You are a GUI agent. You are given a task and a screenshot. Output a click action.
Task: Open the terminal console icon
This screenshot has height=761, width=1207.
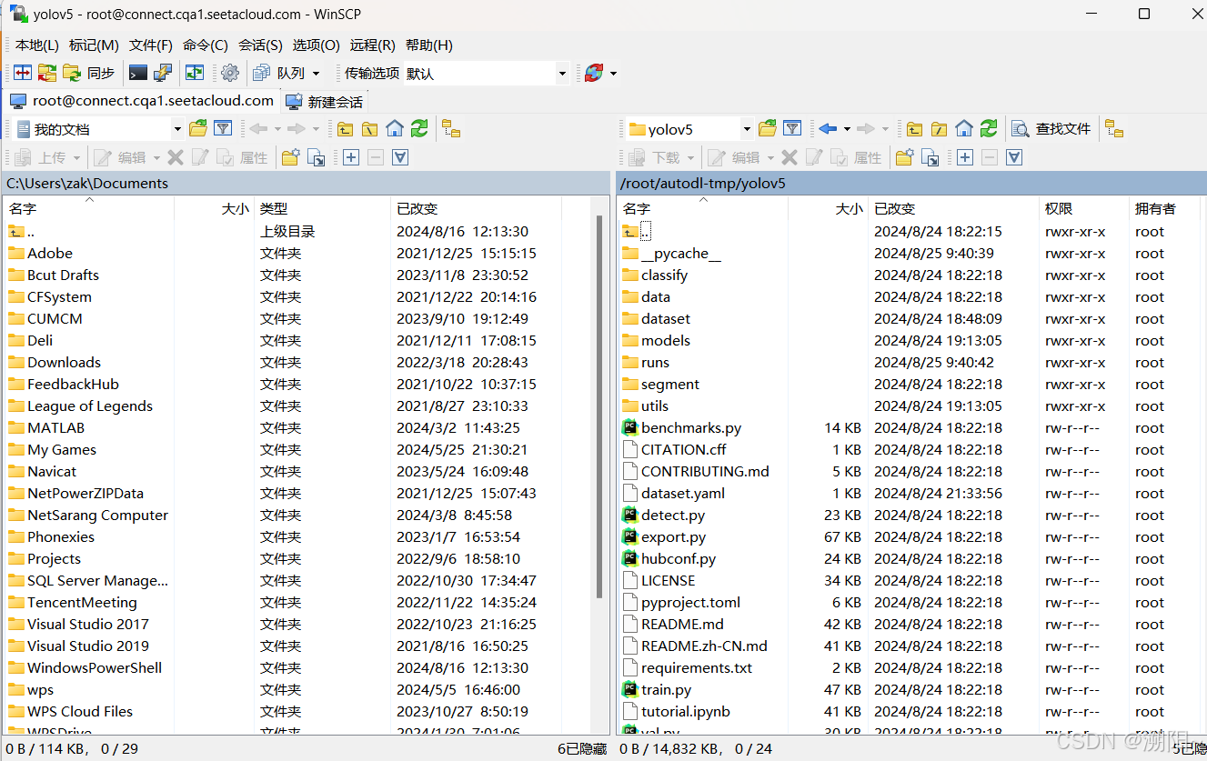(x=138, y=73)
